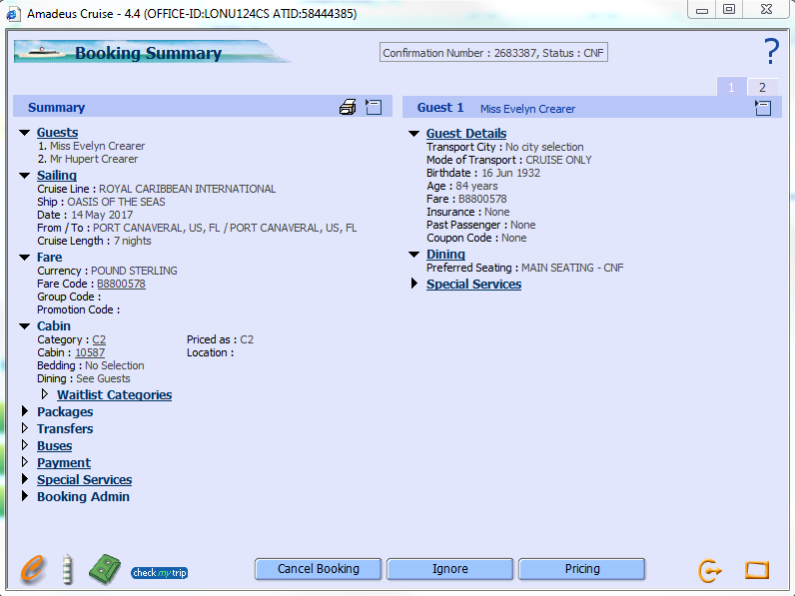
Task: Click the orange exit arrow icon
Action: click(x=710, y=571)
